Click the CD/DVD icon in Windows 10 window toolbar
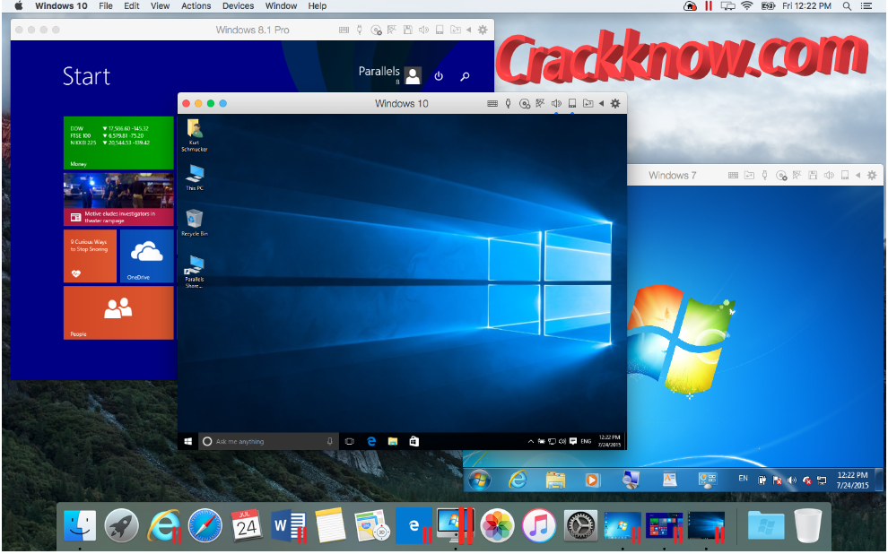888x554 pixels. tap(525, 104)
